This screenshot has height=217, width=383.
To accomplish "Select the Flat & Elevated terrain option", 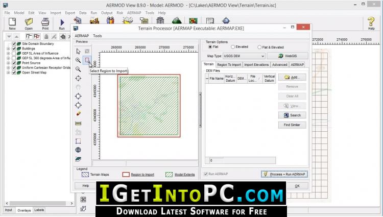I will coord(259,47).
